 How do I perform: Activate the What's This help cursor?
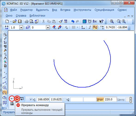pyautogui.click(x=101, y=22)
